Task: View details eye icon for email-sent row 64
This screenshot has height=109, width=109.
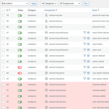Action: coord(88,50)
